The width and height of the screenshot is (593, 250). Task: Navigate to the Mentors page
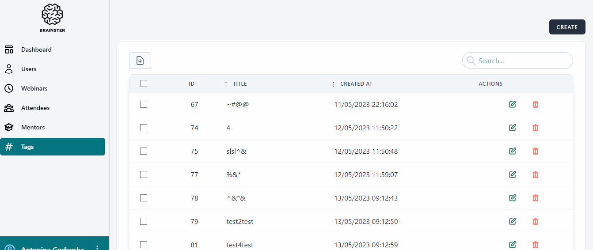pos(33,127)
